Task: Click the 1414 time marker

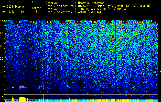Action: click(63, 22)
